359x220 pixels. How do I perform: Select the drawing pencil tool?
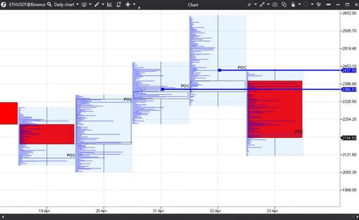97,5
